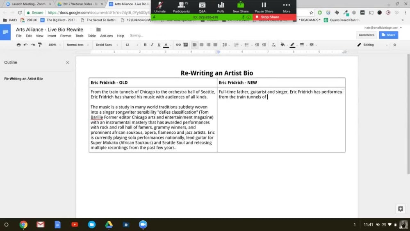Image resolution: width=410 pixels, height=231 pixels.
Task: Decrease the paragraph indent
Action: pos(257,45)
